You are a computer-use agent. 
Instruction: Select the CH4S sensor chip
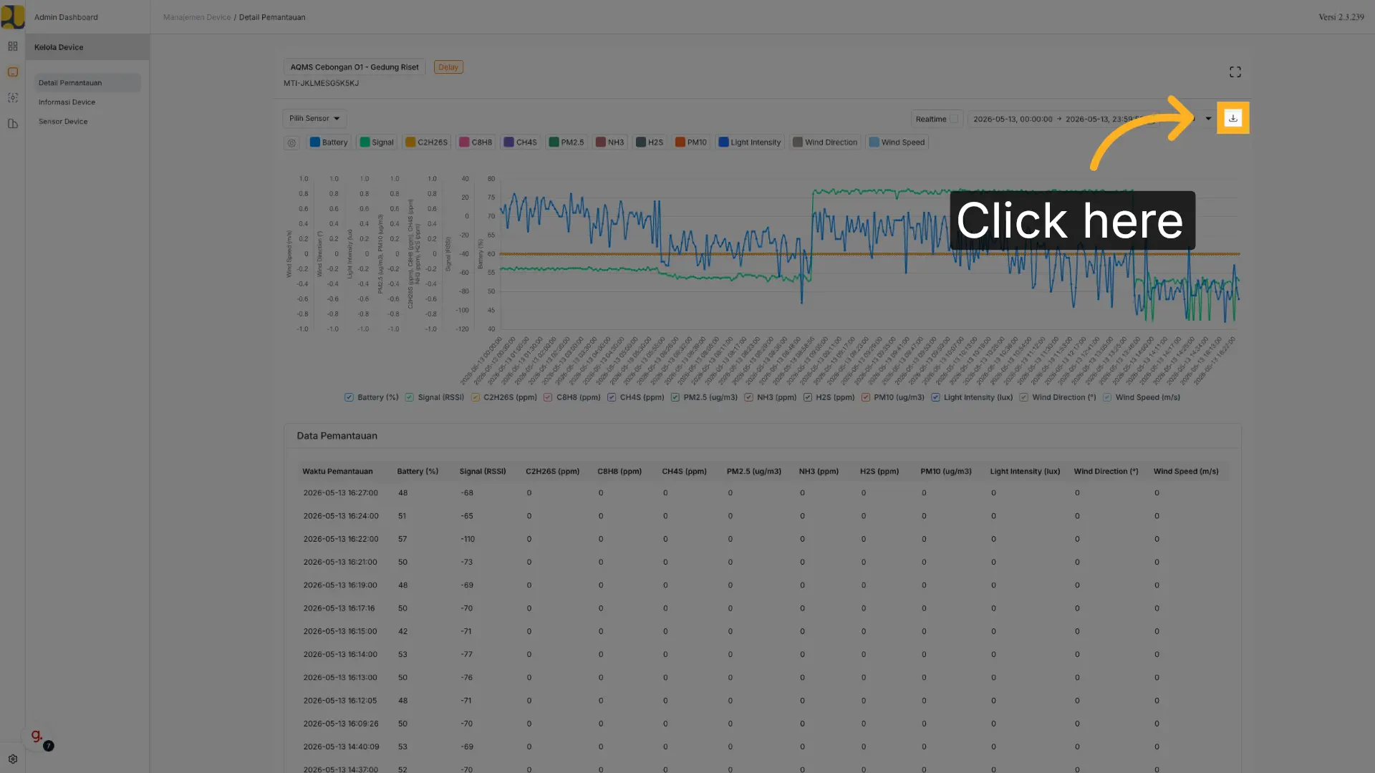click(521, 142)
